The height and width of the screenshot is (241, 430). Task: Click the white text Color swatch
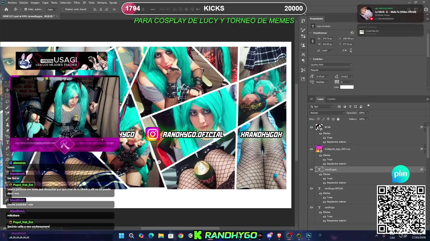[347, 87]
